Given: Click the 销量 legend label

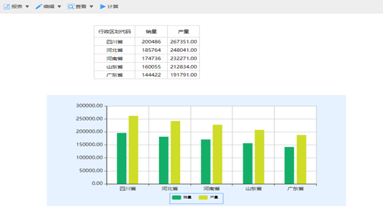Looking at the screenshot, I should coord(187,197).
